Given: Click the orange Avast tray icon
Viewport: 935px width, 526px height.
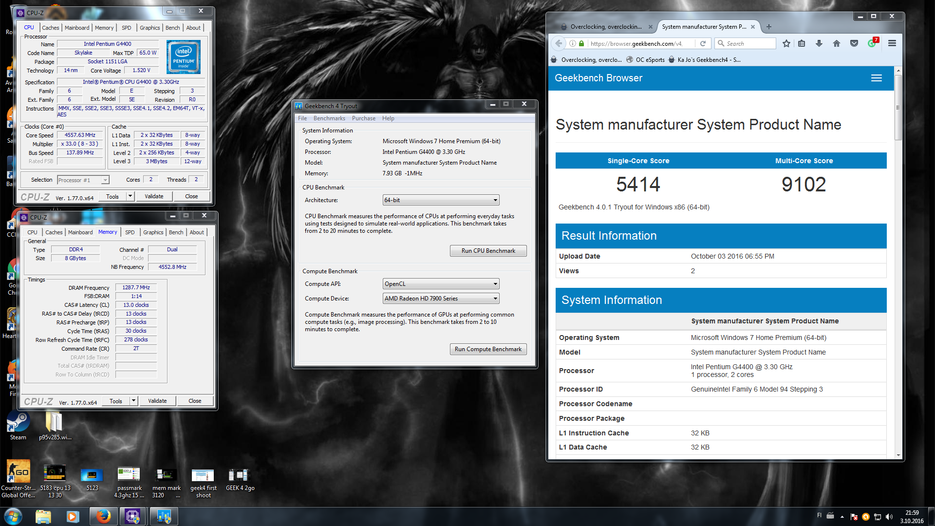Looking at the screenshot, I should 866,517.
